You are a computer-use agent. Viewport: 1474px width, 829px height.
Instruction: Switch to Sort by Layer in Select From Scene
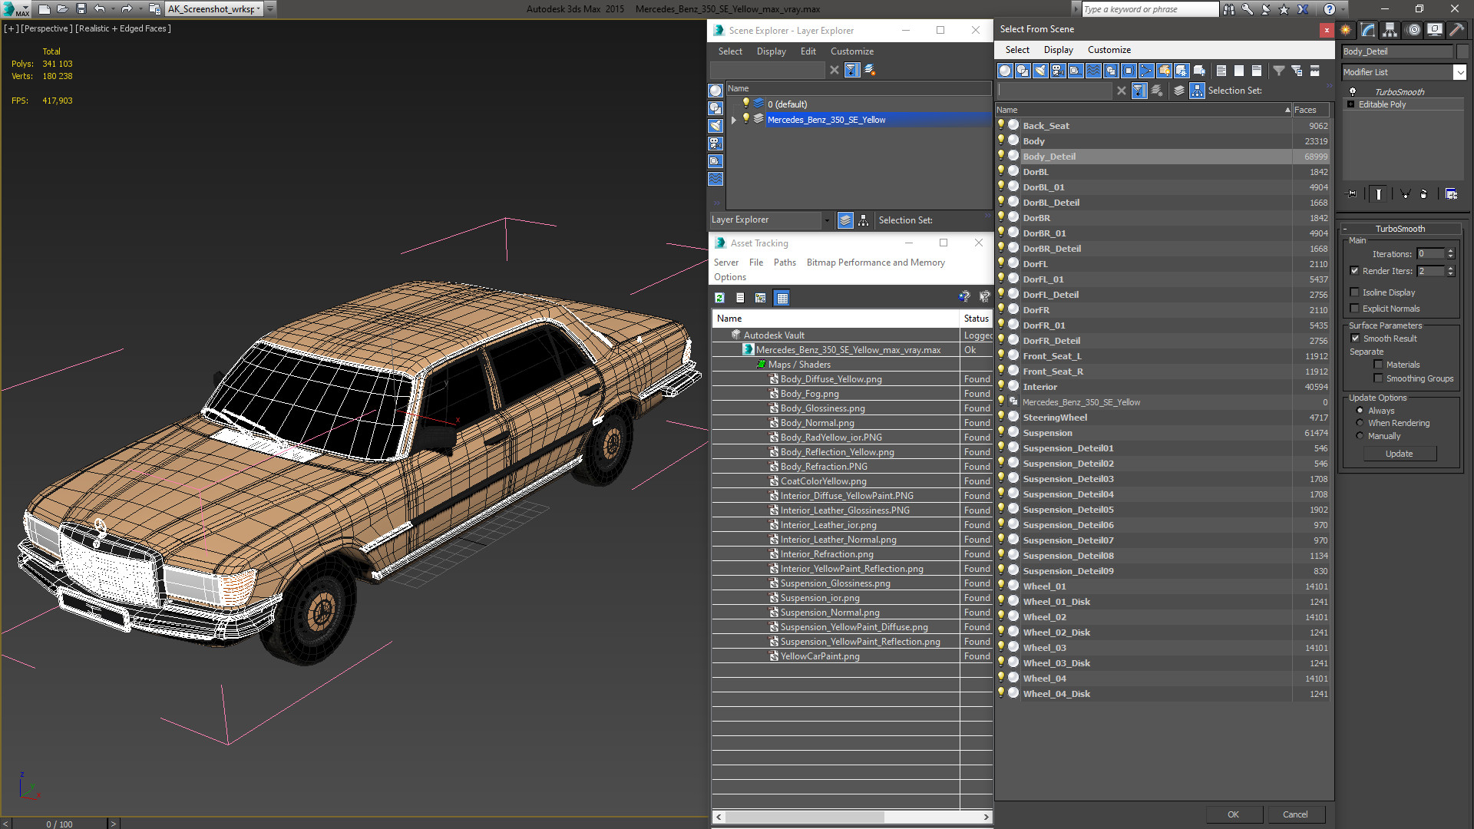(1179, 91)
